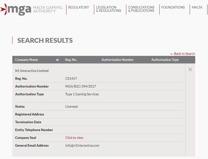Select registration number C81457

71,78
